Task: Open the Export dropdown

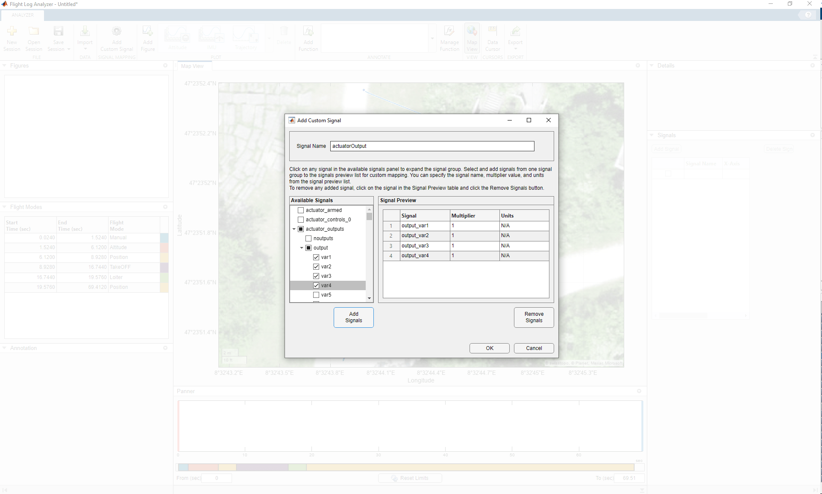Action: [x=515, y=48]
